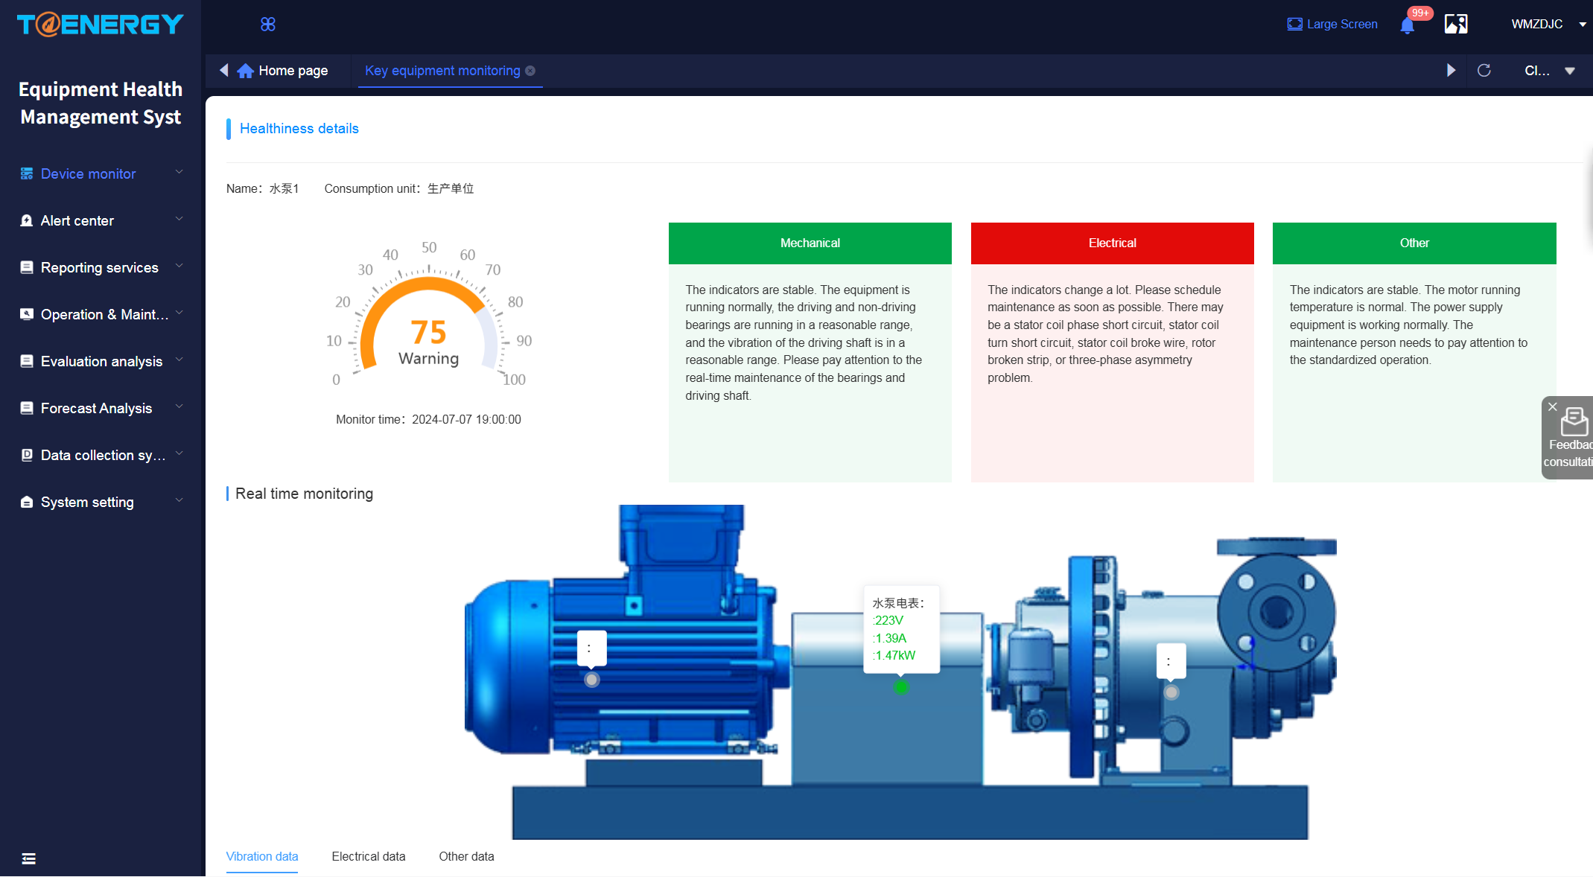
Task: Open the Device monitor menu
Action: (x=102, y=173)
